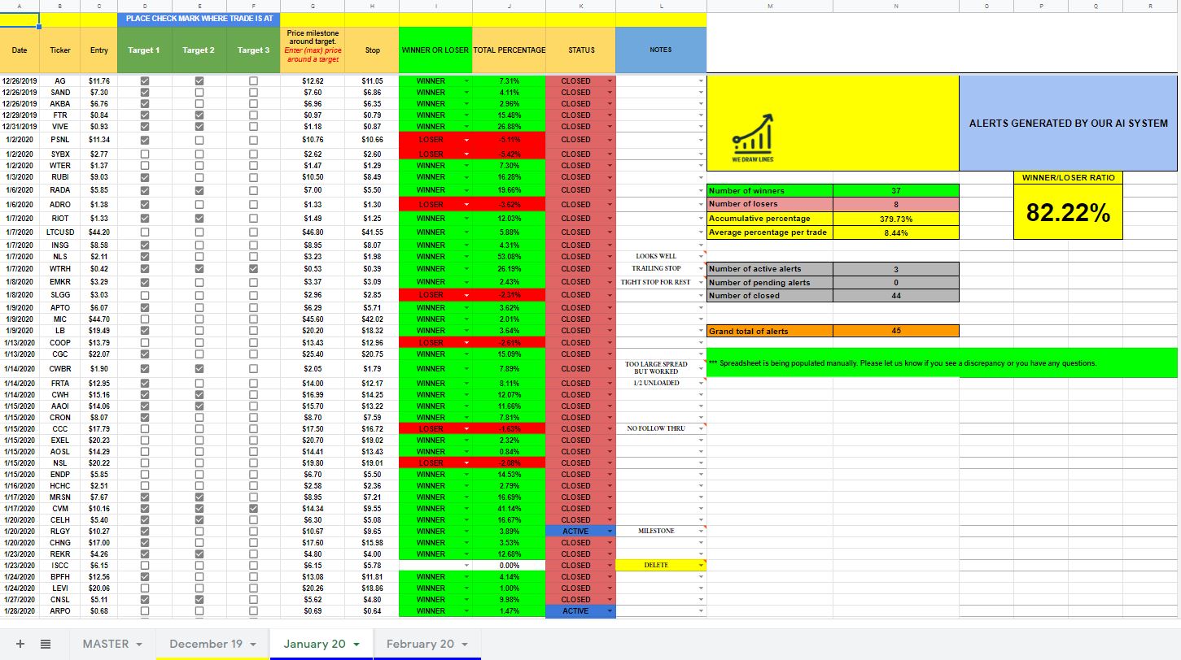Select the ARPO ticker cell

(x=60, y=610)
